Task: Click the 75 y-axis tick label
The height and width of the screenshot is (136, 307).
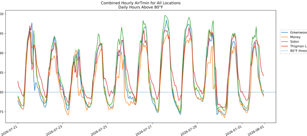Action: (2, 112)
